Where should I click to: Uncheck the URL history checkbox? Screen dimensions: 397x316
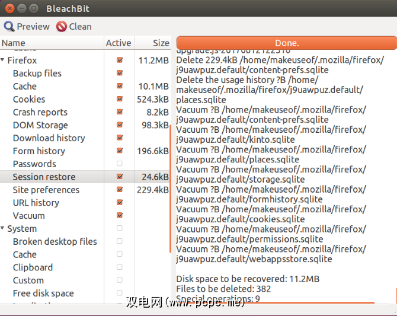pyautogui.click(x=120, y=202)
